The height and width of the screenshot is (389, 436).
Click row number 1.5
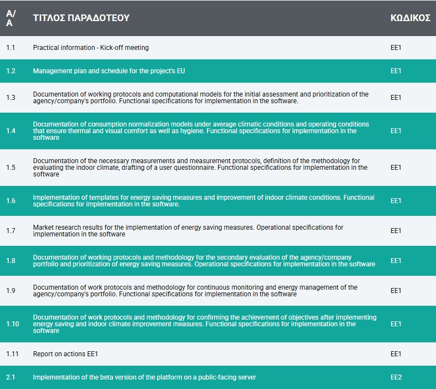[11, 168]
